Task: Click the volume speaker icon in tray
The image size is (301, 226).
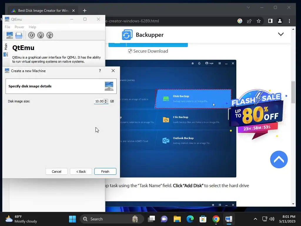Action: pyautogui.click(x=272, y=219)
